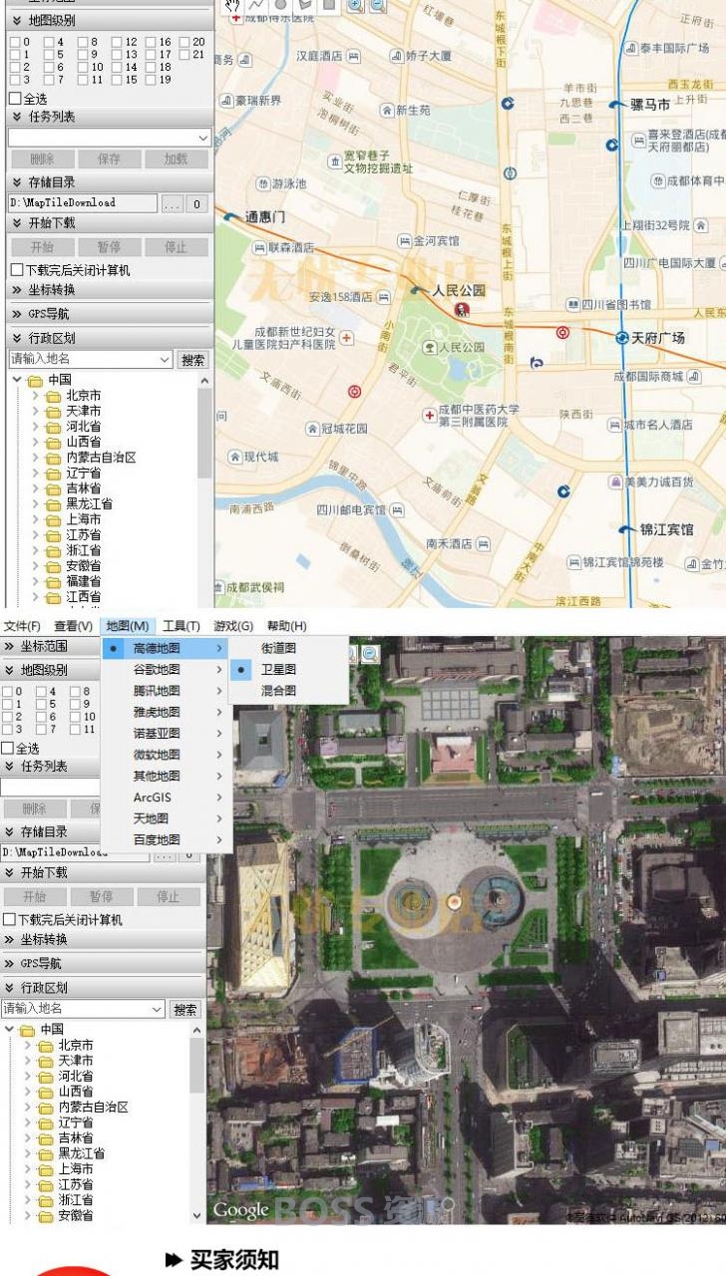The height and width of the screenshot is (1276, 726).
Task: Expand the 河北省 tree node in satellite window
Action: pos(27,1076)
